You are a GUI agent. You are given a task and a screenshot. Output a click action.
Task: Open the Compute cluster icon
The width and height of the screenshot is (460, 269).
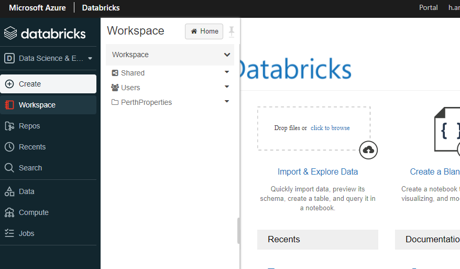coord(9,212)
